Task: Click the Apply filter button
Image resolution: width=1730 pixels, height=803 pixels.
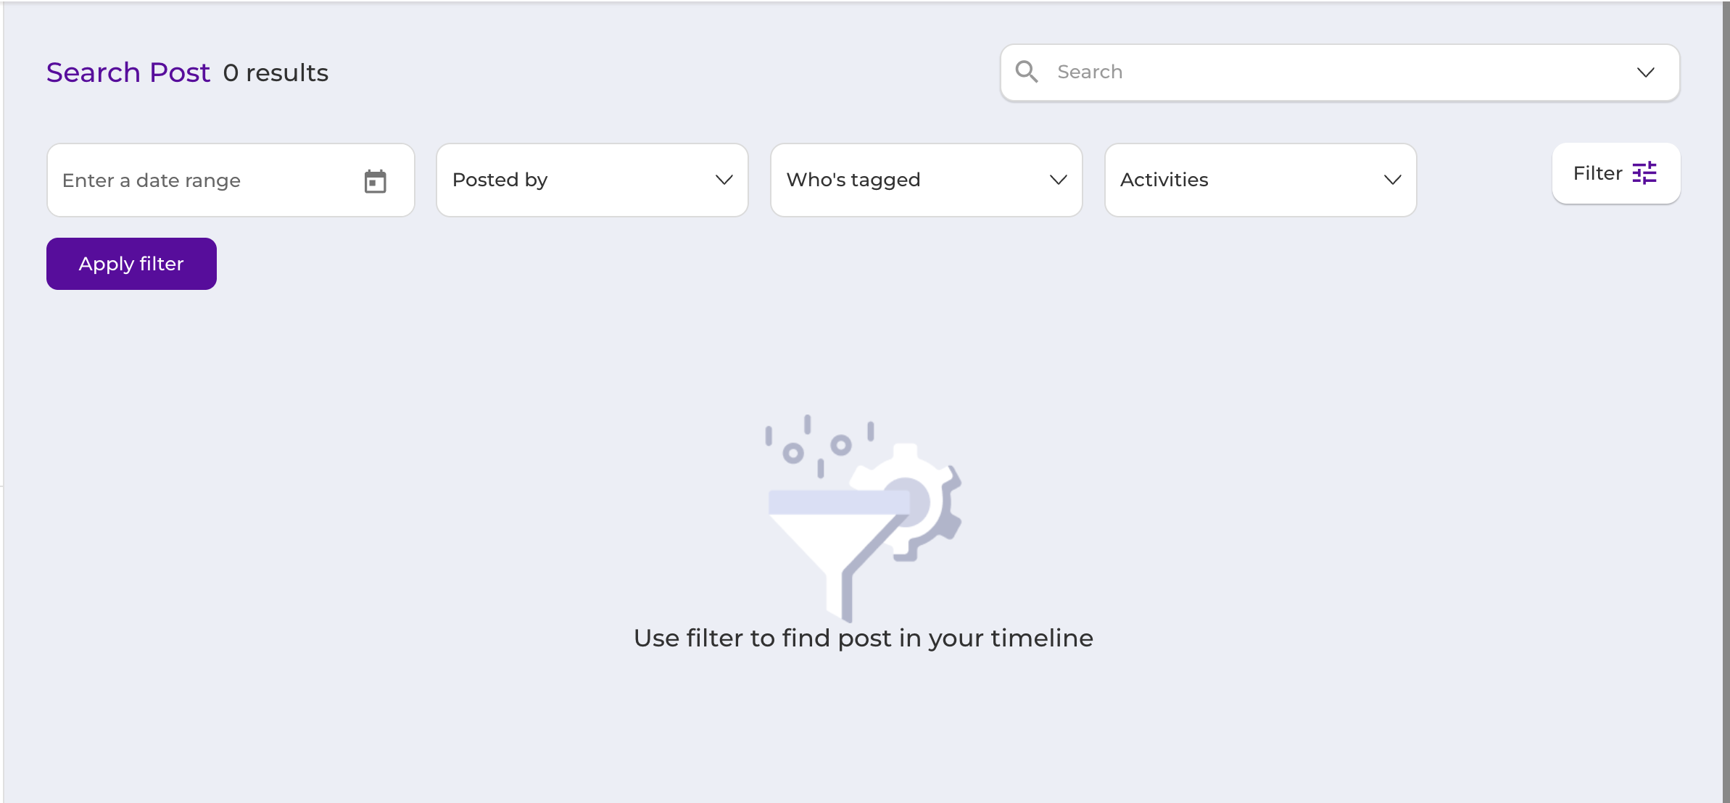Action: pyautogui.click(x=131, y=264)
